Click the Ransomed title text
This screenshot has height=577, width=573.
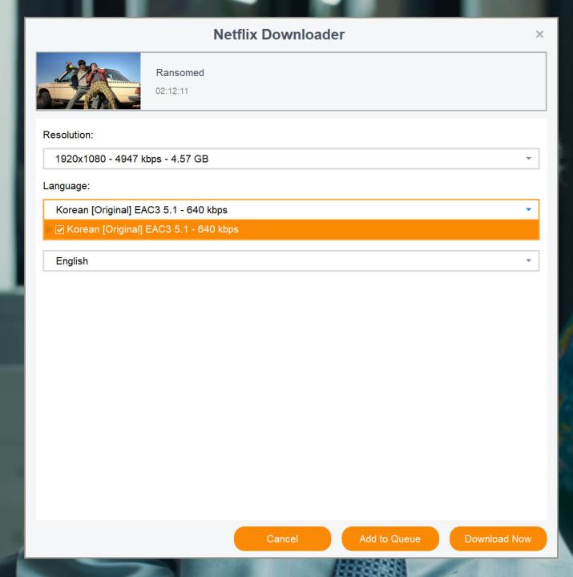pos(180,72)
